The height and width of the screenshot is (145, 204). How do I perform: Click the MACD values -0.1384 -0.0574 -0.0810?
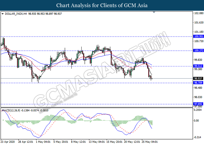pos(35,110)
